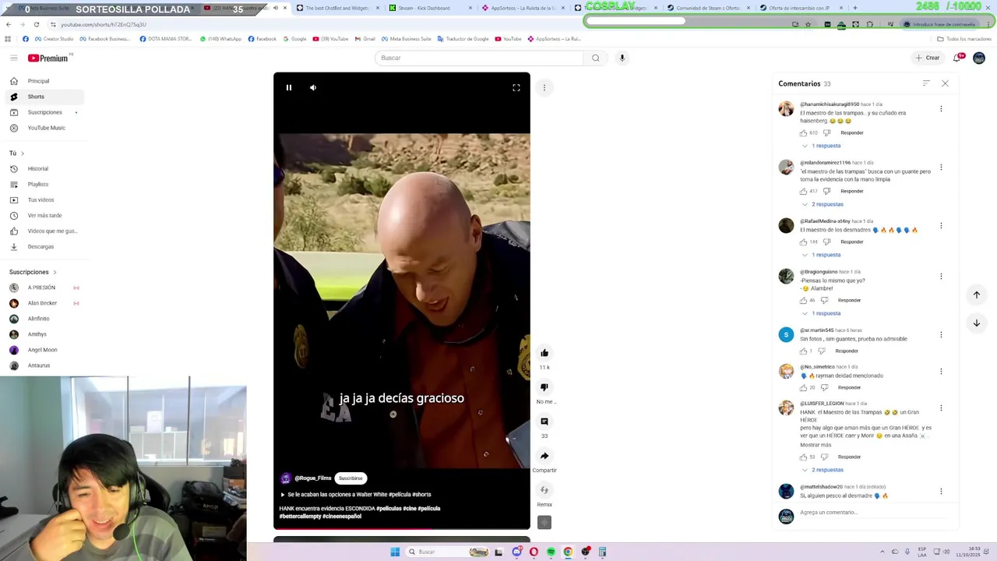This screenshot has width=997, height=561.
Task: Open Angel Moon subscription channel
Action: click(44, 350)
